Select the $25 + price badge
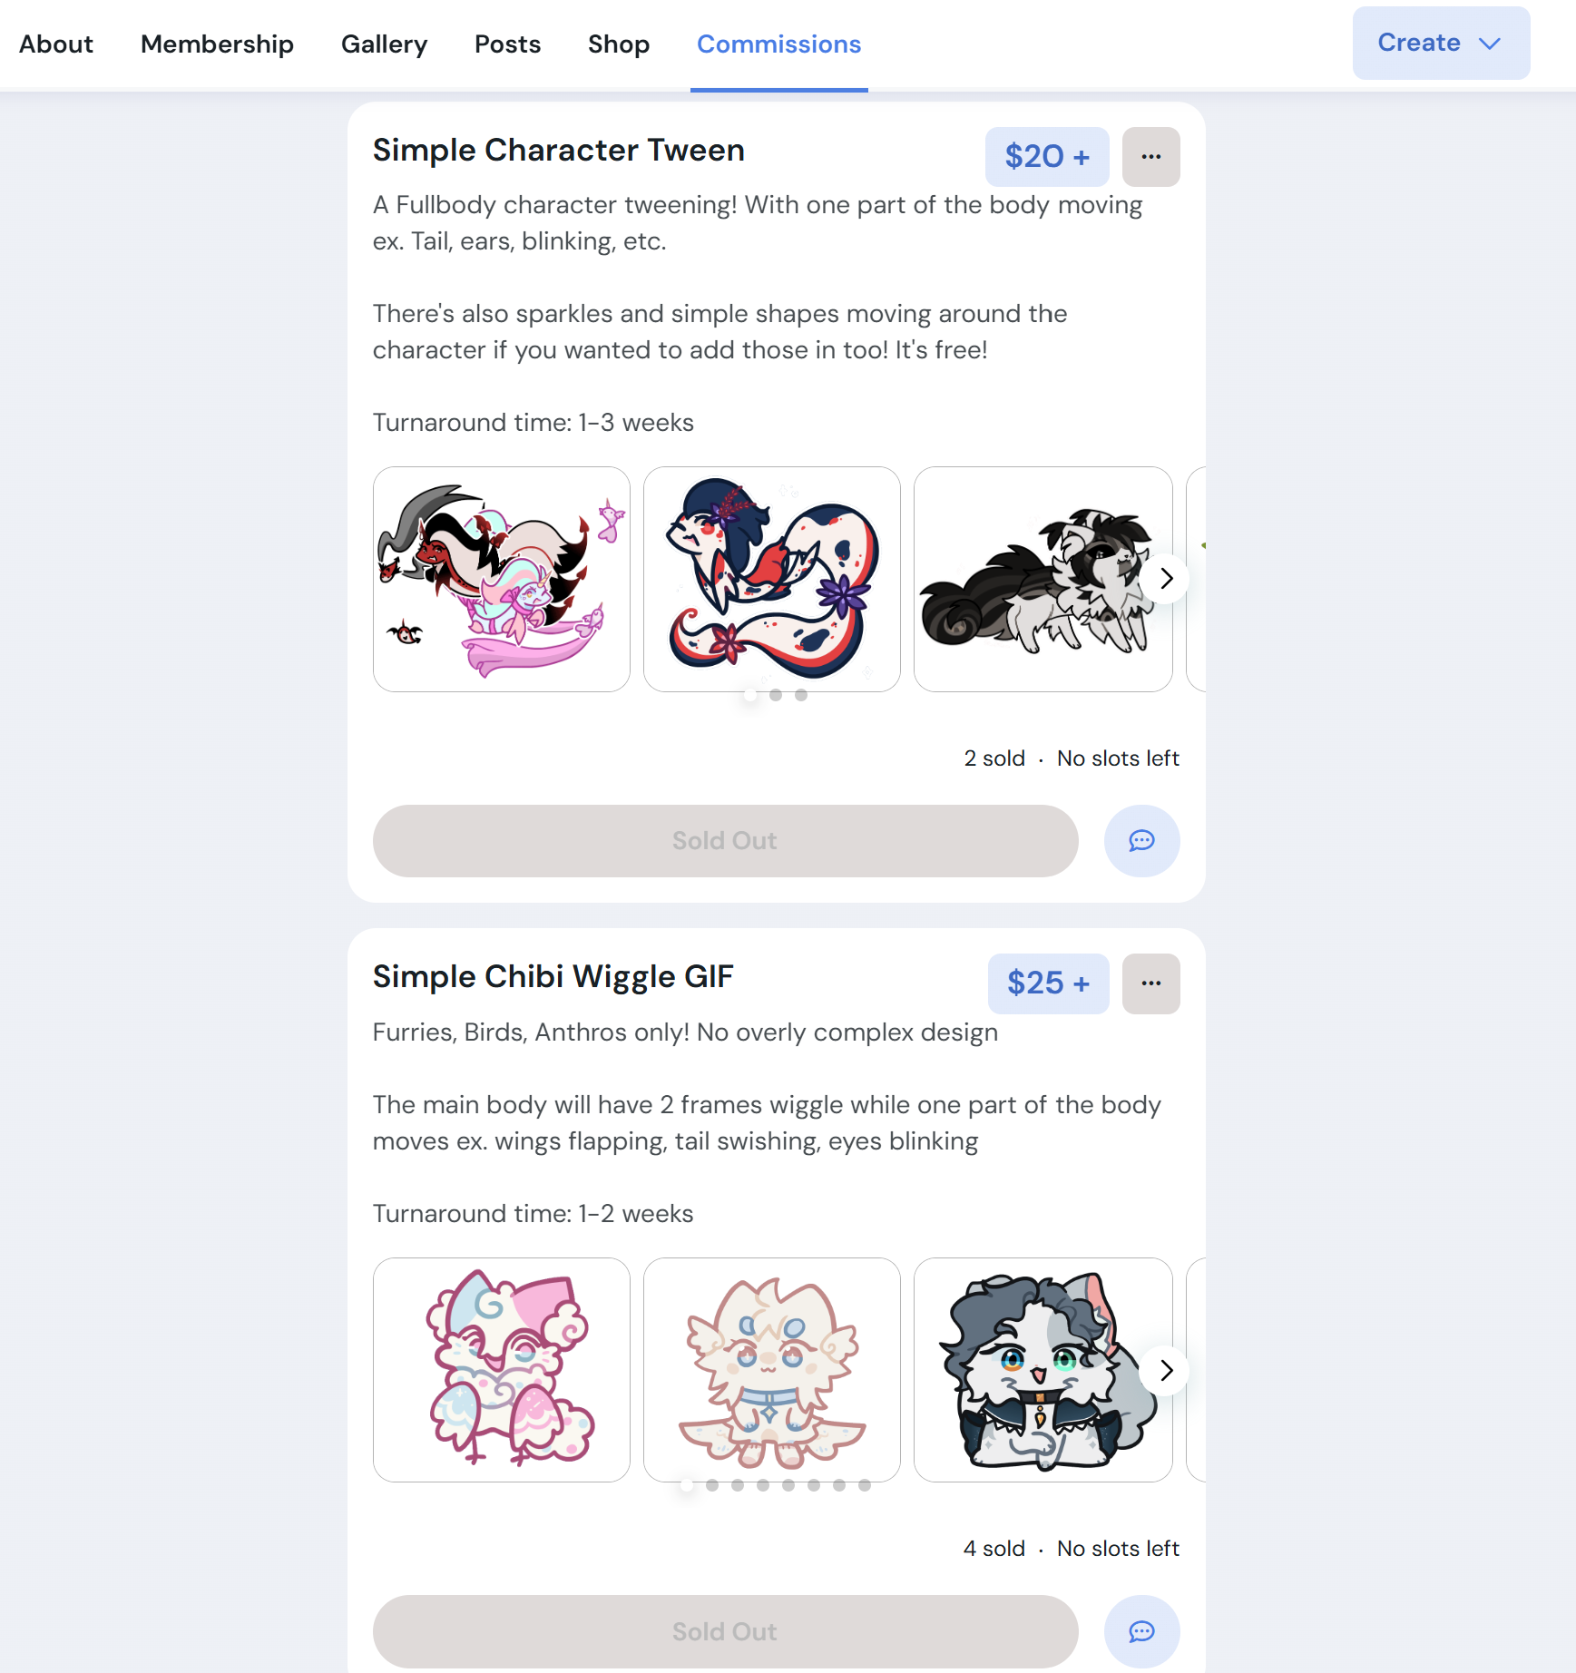 (1048, 983)
